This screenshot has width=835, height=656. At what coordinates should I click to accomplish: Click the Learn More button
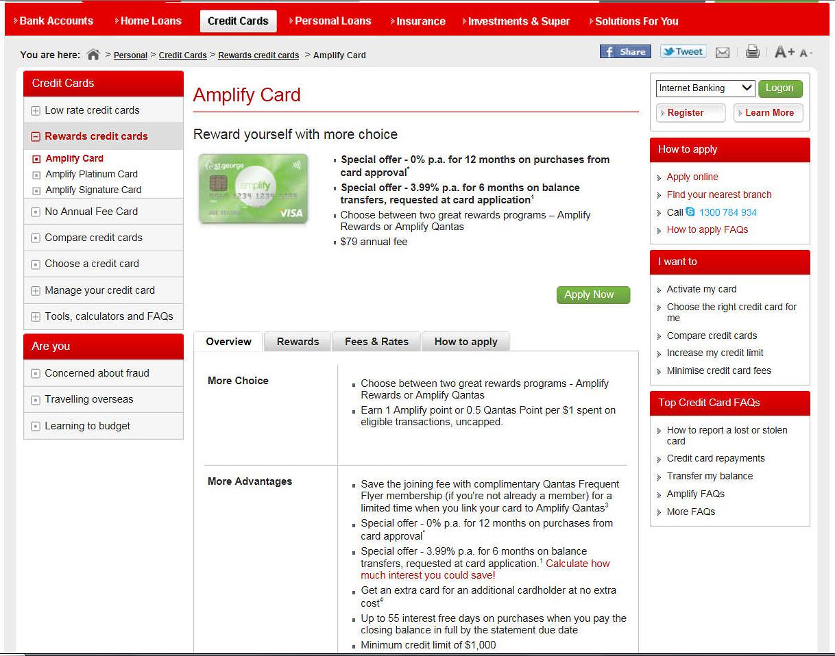[x=769, y=113]
